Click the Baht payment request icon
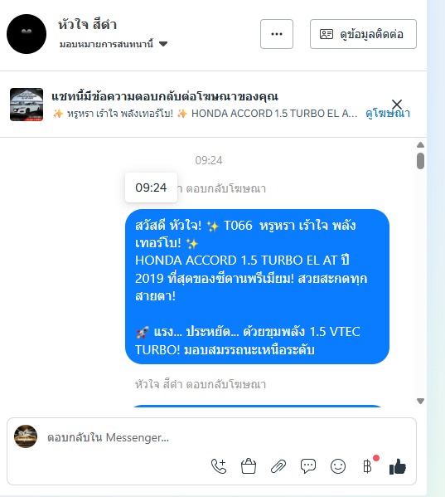Viewport: 445px width, 497px height. (368, 466)
